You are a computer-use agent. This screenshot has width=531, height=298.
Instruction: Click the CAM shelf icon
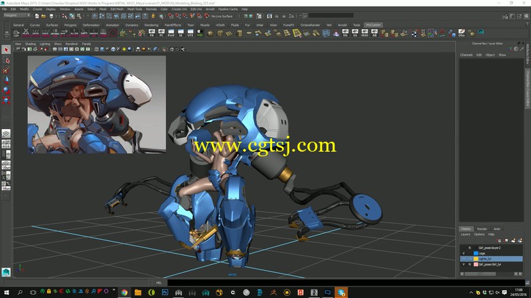coord(16,32)
